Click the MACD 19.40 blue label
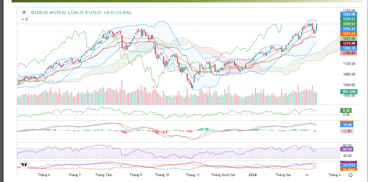 (347, 125)
